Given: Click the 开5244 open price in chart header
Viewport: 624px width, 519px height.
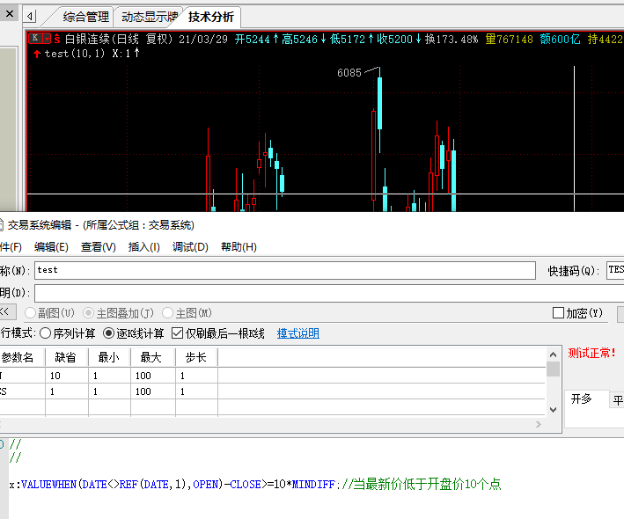Looking at the screenshot, I should pyautogui.click(x=256, y=39).
